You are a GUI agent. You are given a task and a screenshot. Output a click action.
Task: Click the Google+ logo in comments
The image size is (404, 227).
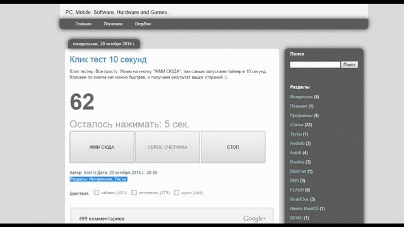coord(254,219)
